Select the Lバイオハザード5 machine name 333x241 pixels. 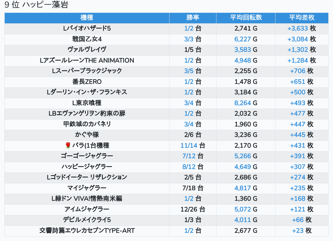coord(87,28)
